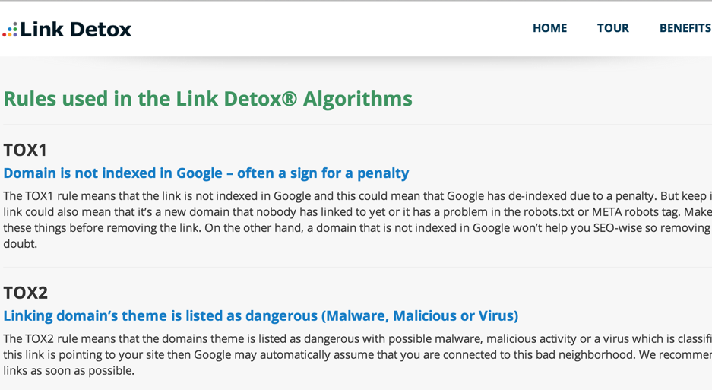
Task: Click the TOX1 rule description paragraph
Action: [x=357, y=220]
